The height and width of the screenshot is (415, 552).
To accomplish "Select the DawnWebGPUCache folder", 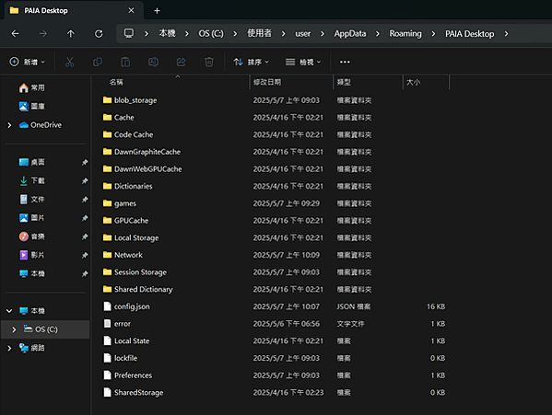I will coord(143,169).
